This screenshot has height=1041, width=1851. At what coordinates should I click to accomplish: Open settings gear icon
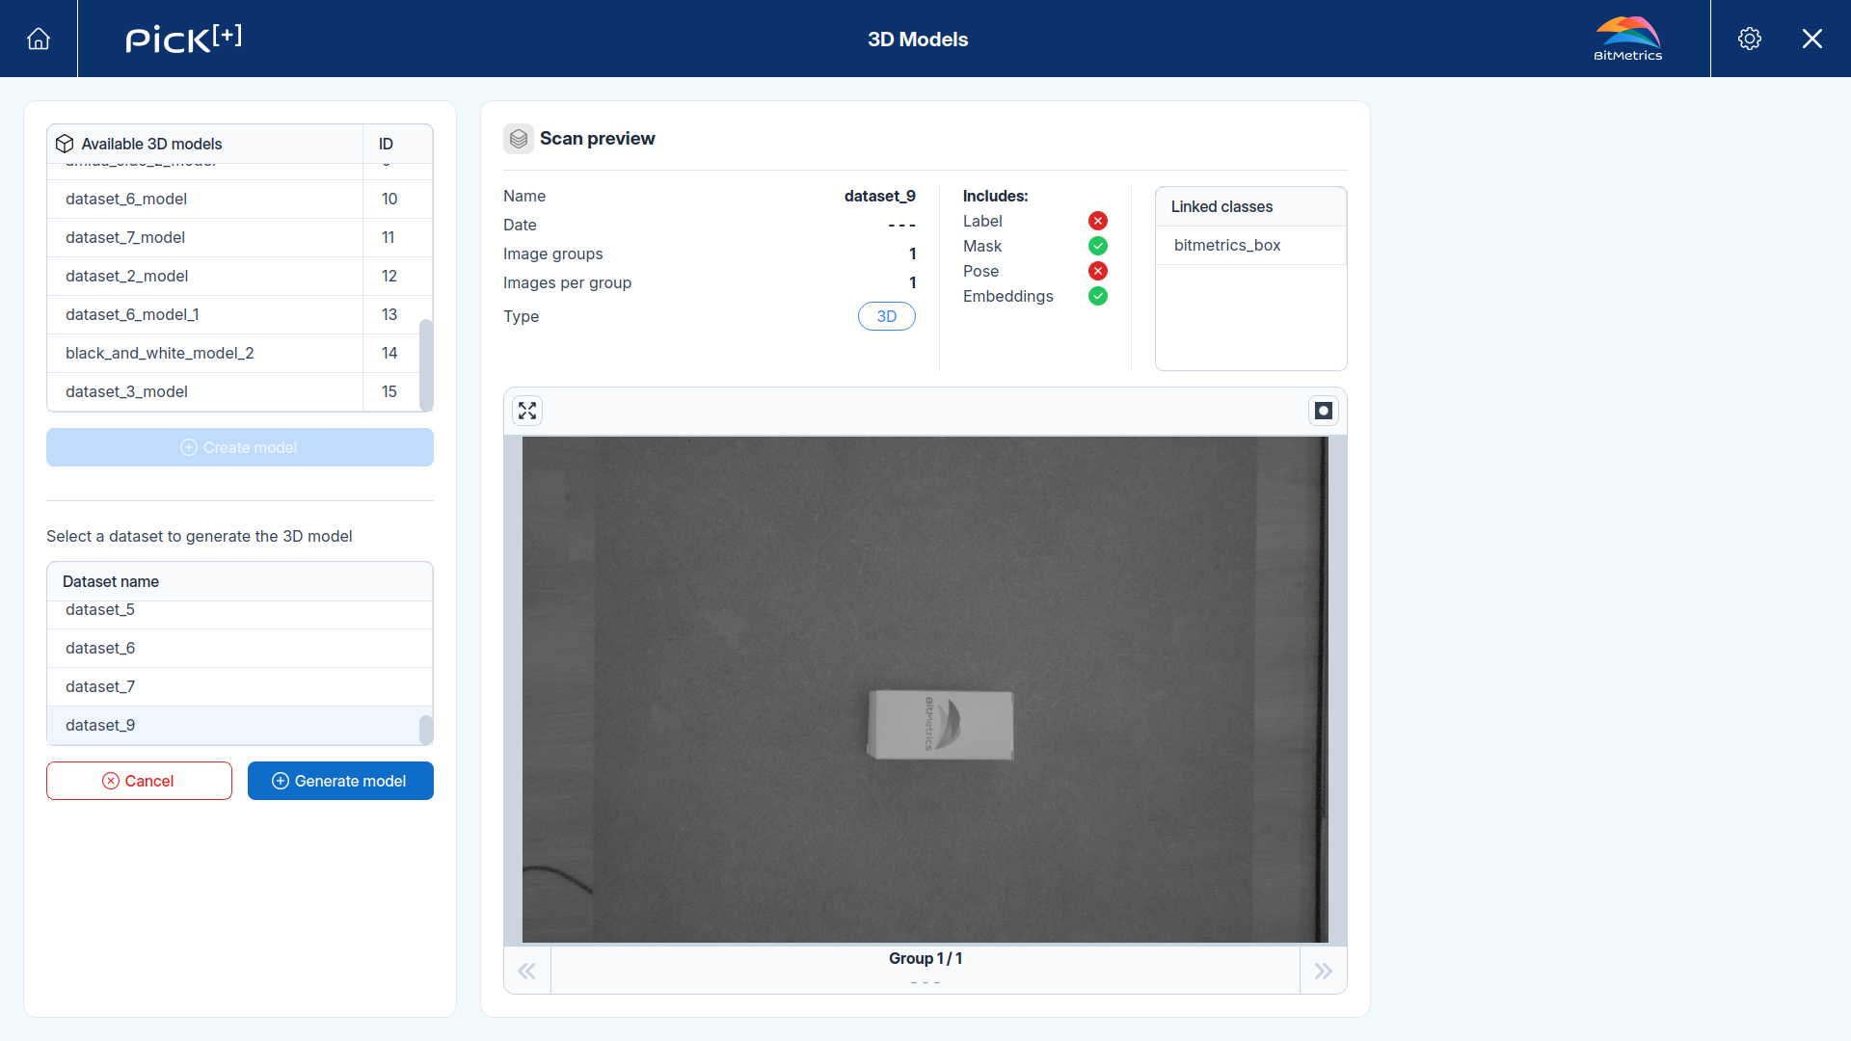pyautogui.click(x=1750, y=39)
